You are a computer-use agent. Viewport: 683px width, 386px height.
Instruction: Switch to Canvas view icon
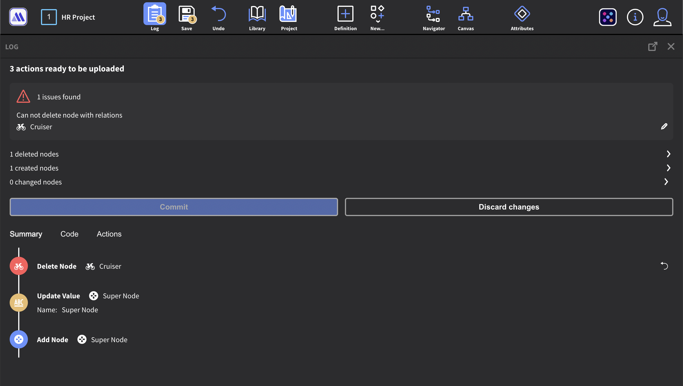466,14
